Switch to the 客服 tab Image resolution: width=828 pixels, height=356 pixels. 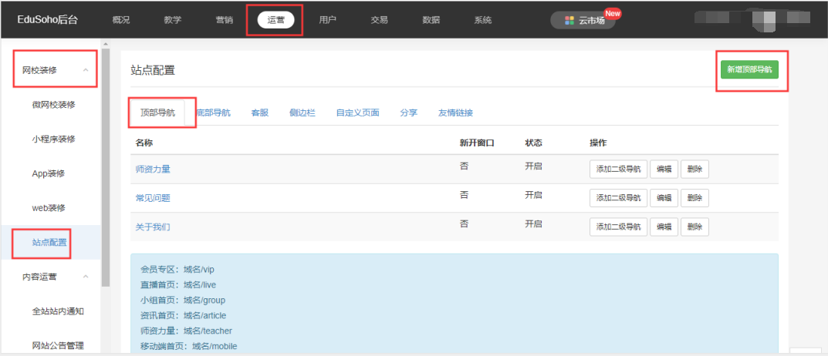[260, 113]
